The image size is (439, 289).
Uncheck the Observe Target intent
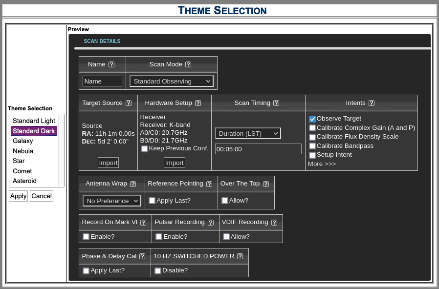tap(312, 119)
